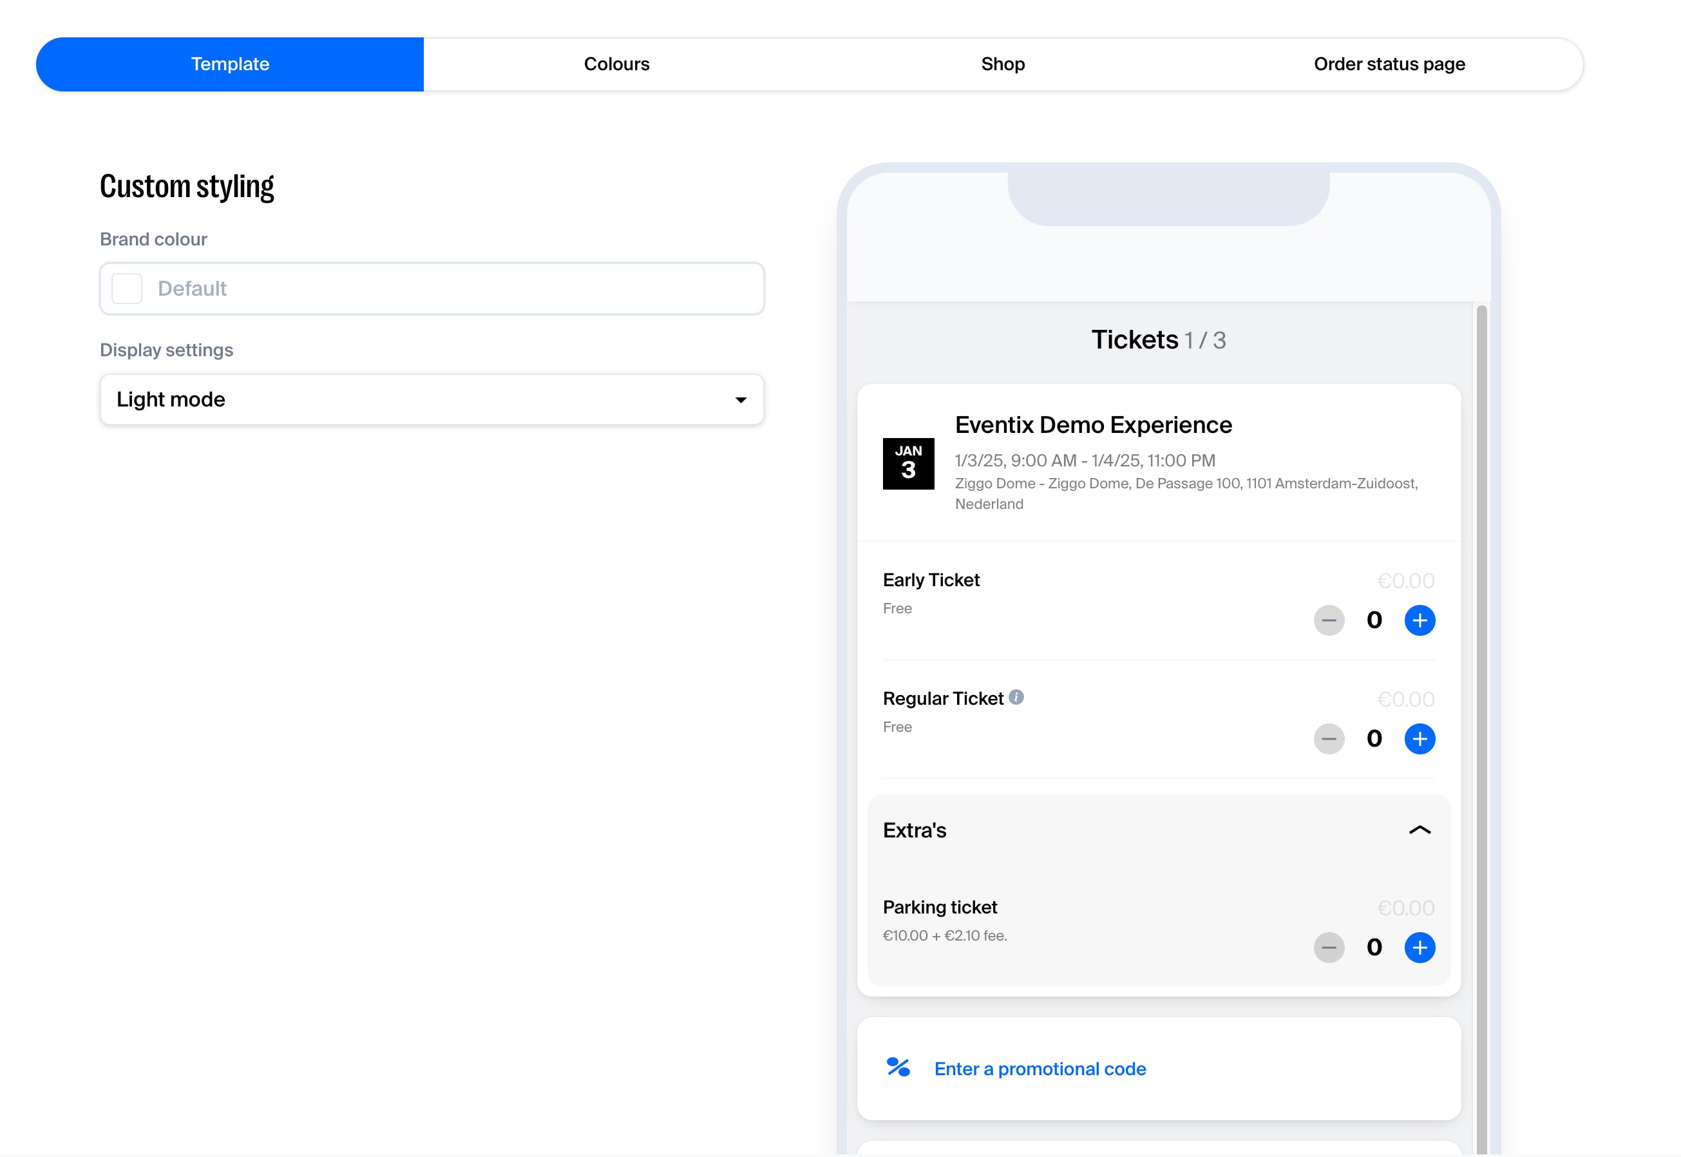Decrease Early Ticket quantity with minus
Viewport: 1681px width, 1157px height.
tap(1328, 620)
